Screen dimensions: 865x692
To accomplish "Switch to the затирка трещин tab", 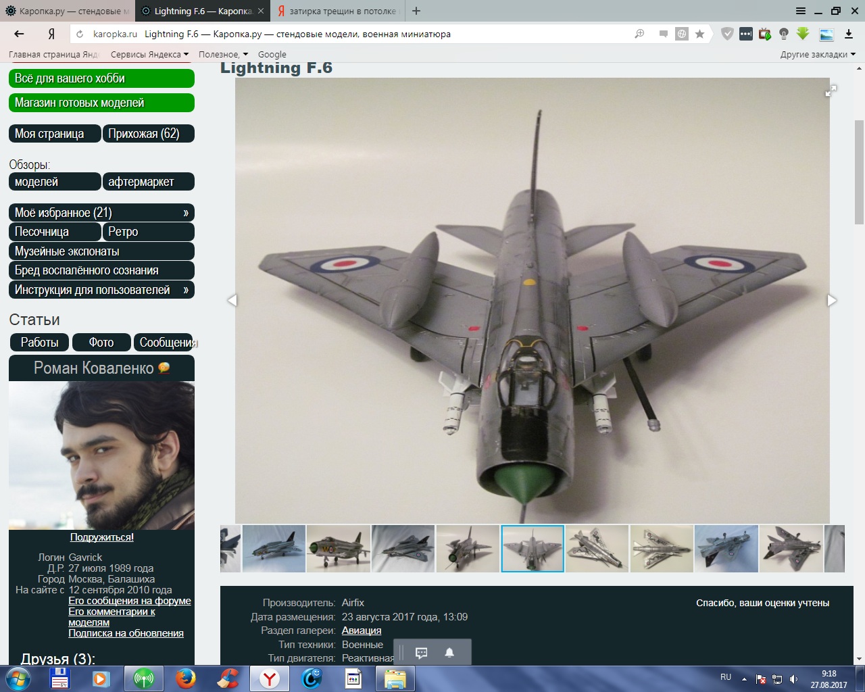I will point(338,11).
